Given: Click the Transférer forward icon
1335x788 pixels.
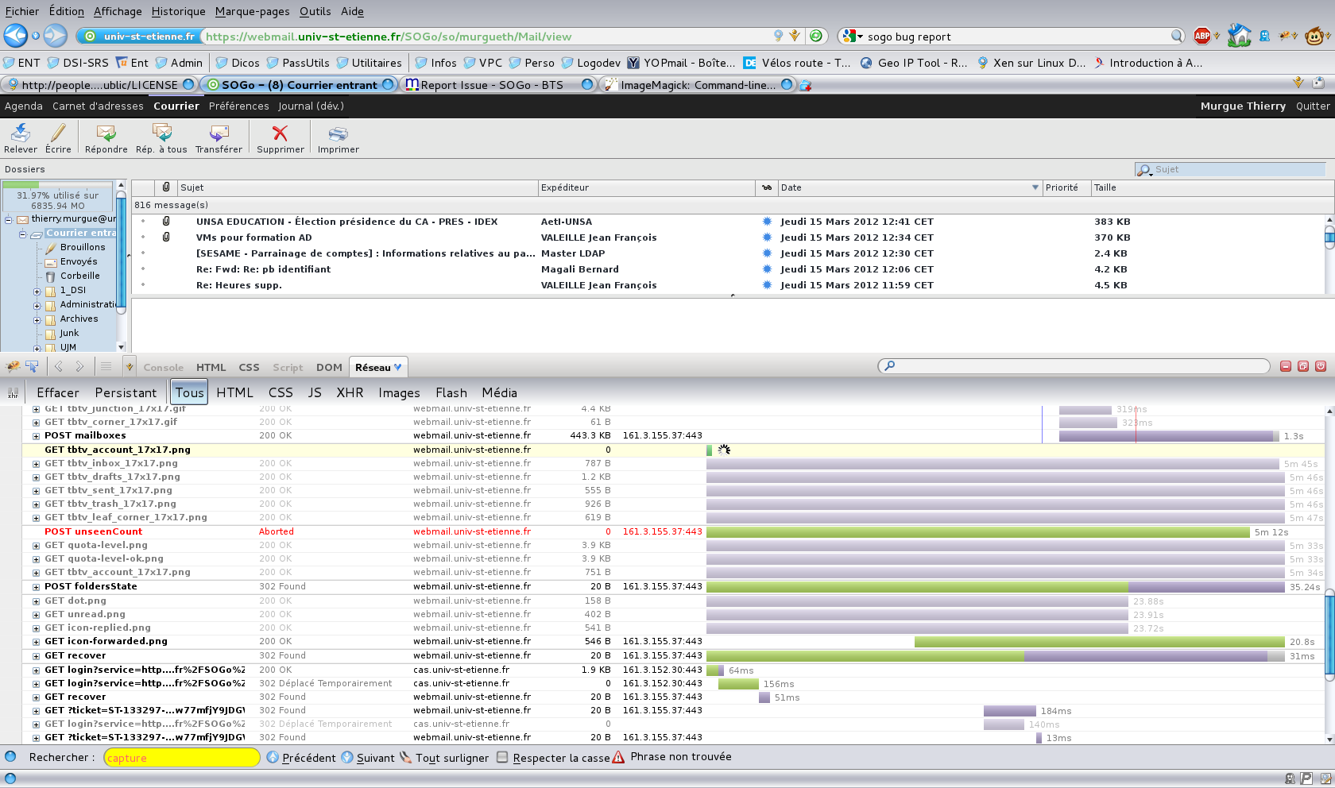Looking at the screenshot, I should click(219, 133).
